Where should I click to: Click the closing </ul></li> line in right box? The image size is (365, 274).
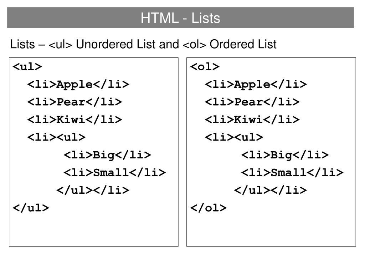click(270, 191)
